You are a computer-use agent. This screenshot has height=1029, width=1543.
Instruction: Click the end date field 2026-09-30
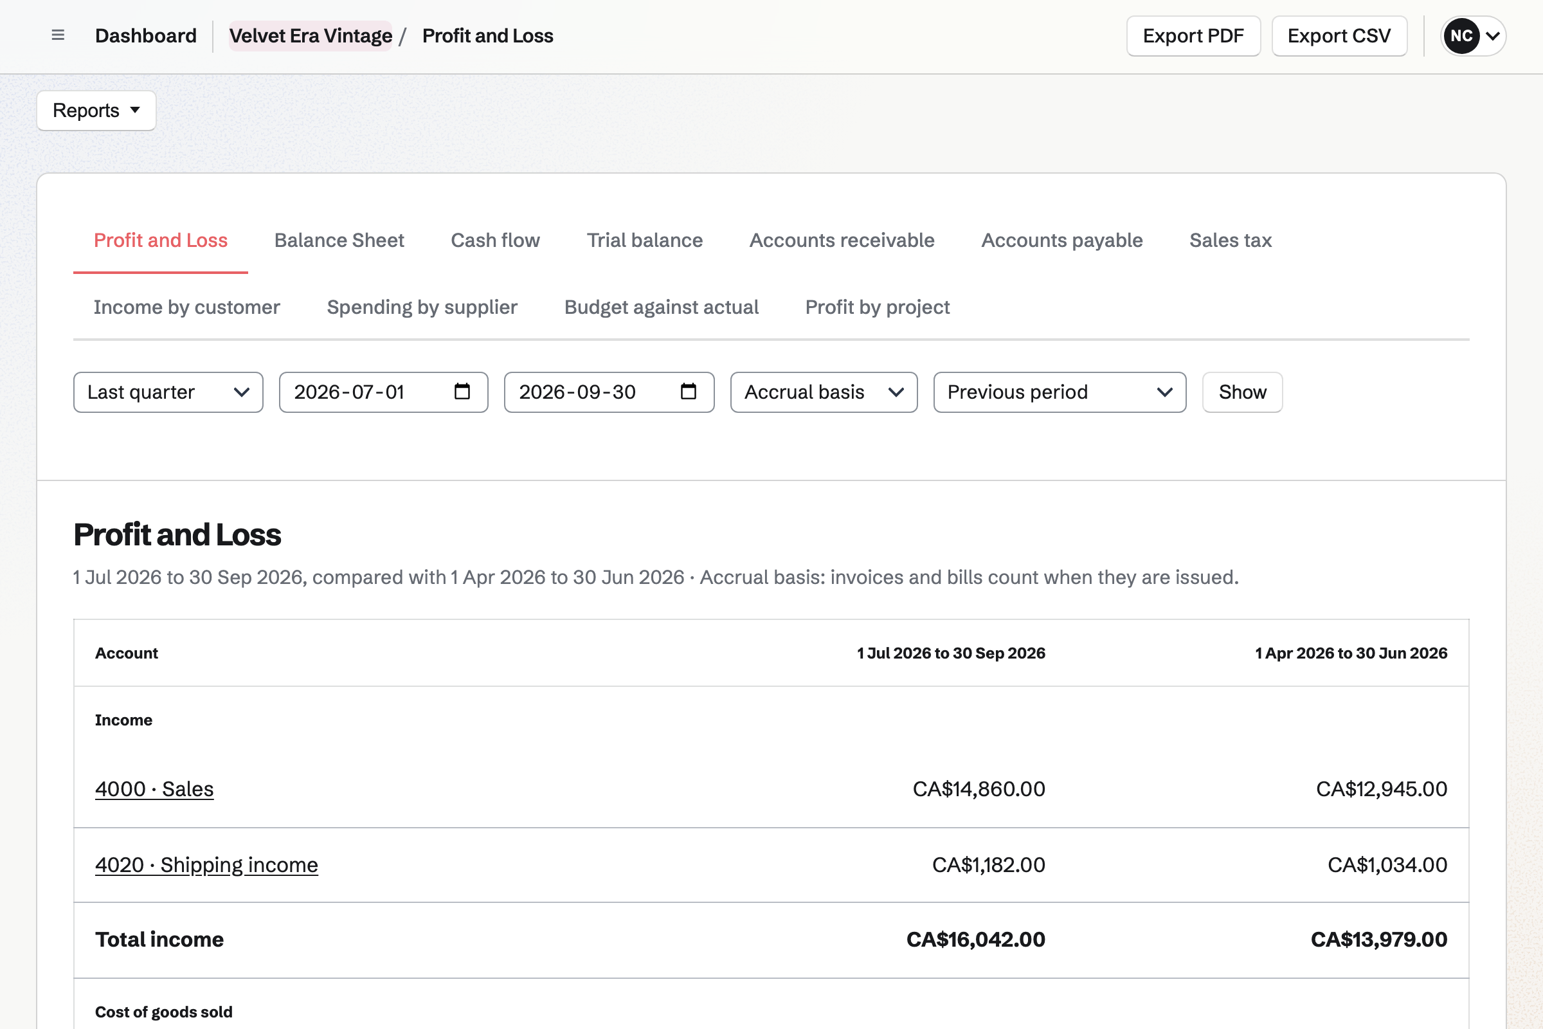click(x=609, y=392)
